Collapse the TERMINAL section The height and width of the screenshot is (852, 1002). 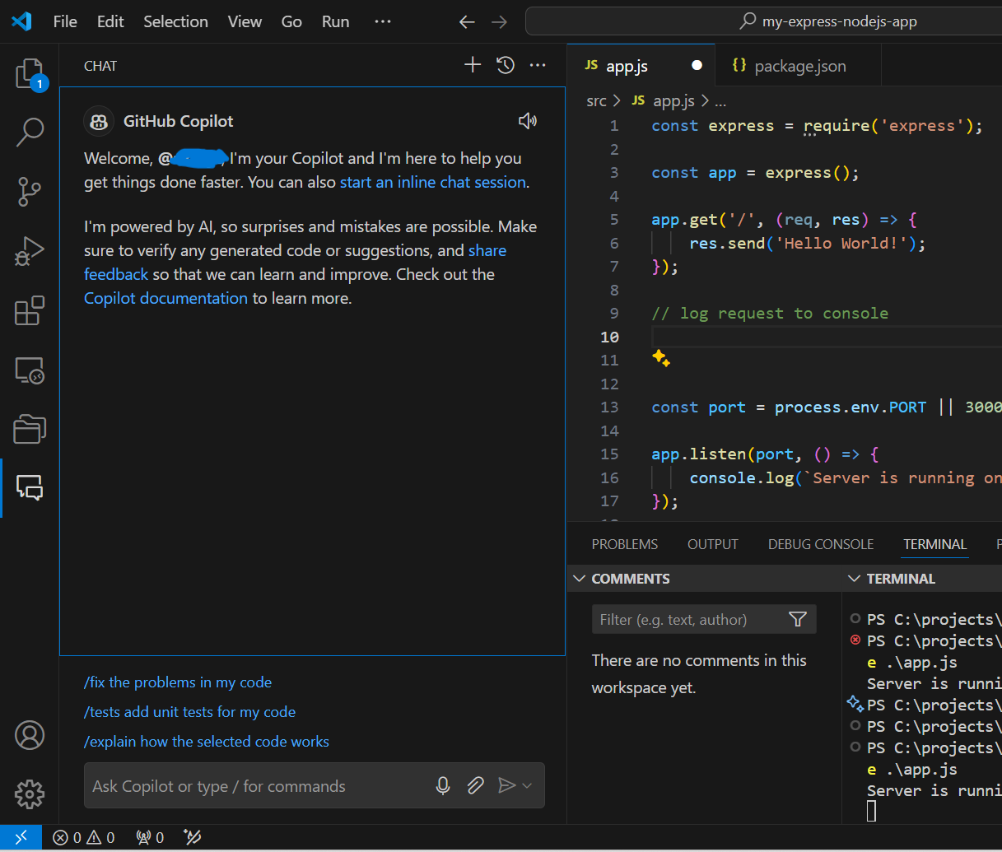(x=854, y=578)
